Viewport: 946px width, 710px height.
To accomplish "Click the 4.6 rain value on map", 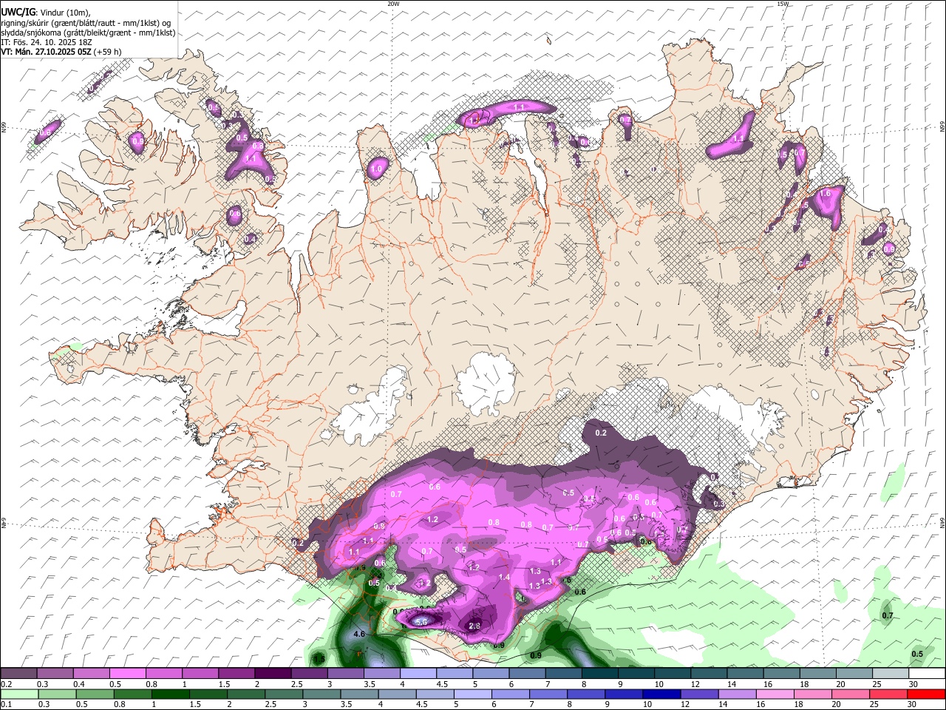I will [360, 635].
